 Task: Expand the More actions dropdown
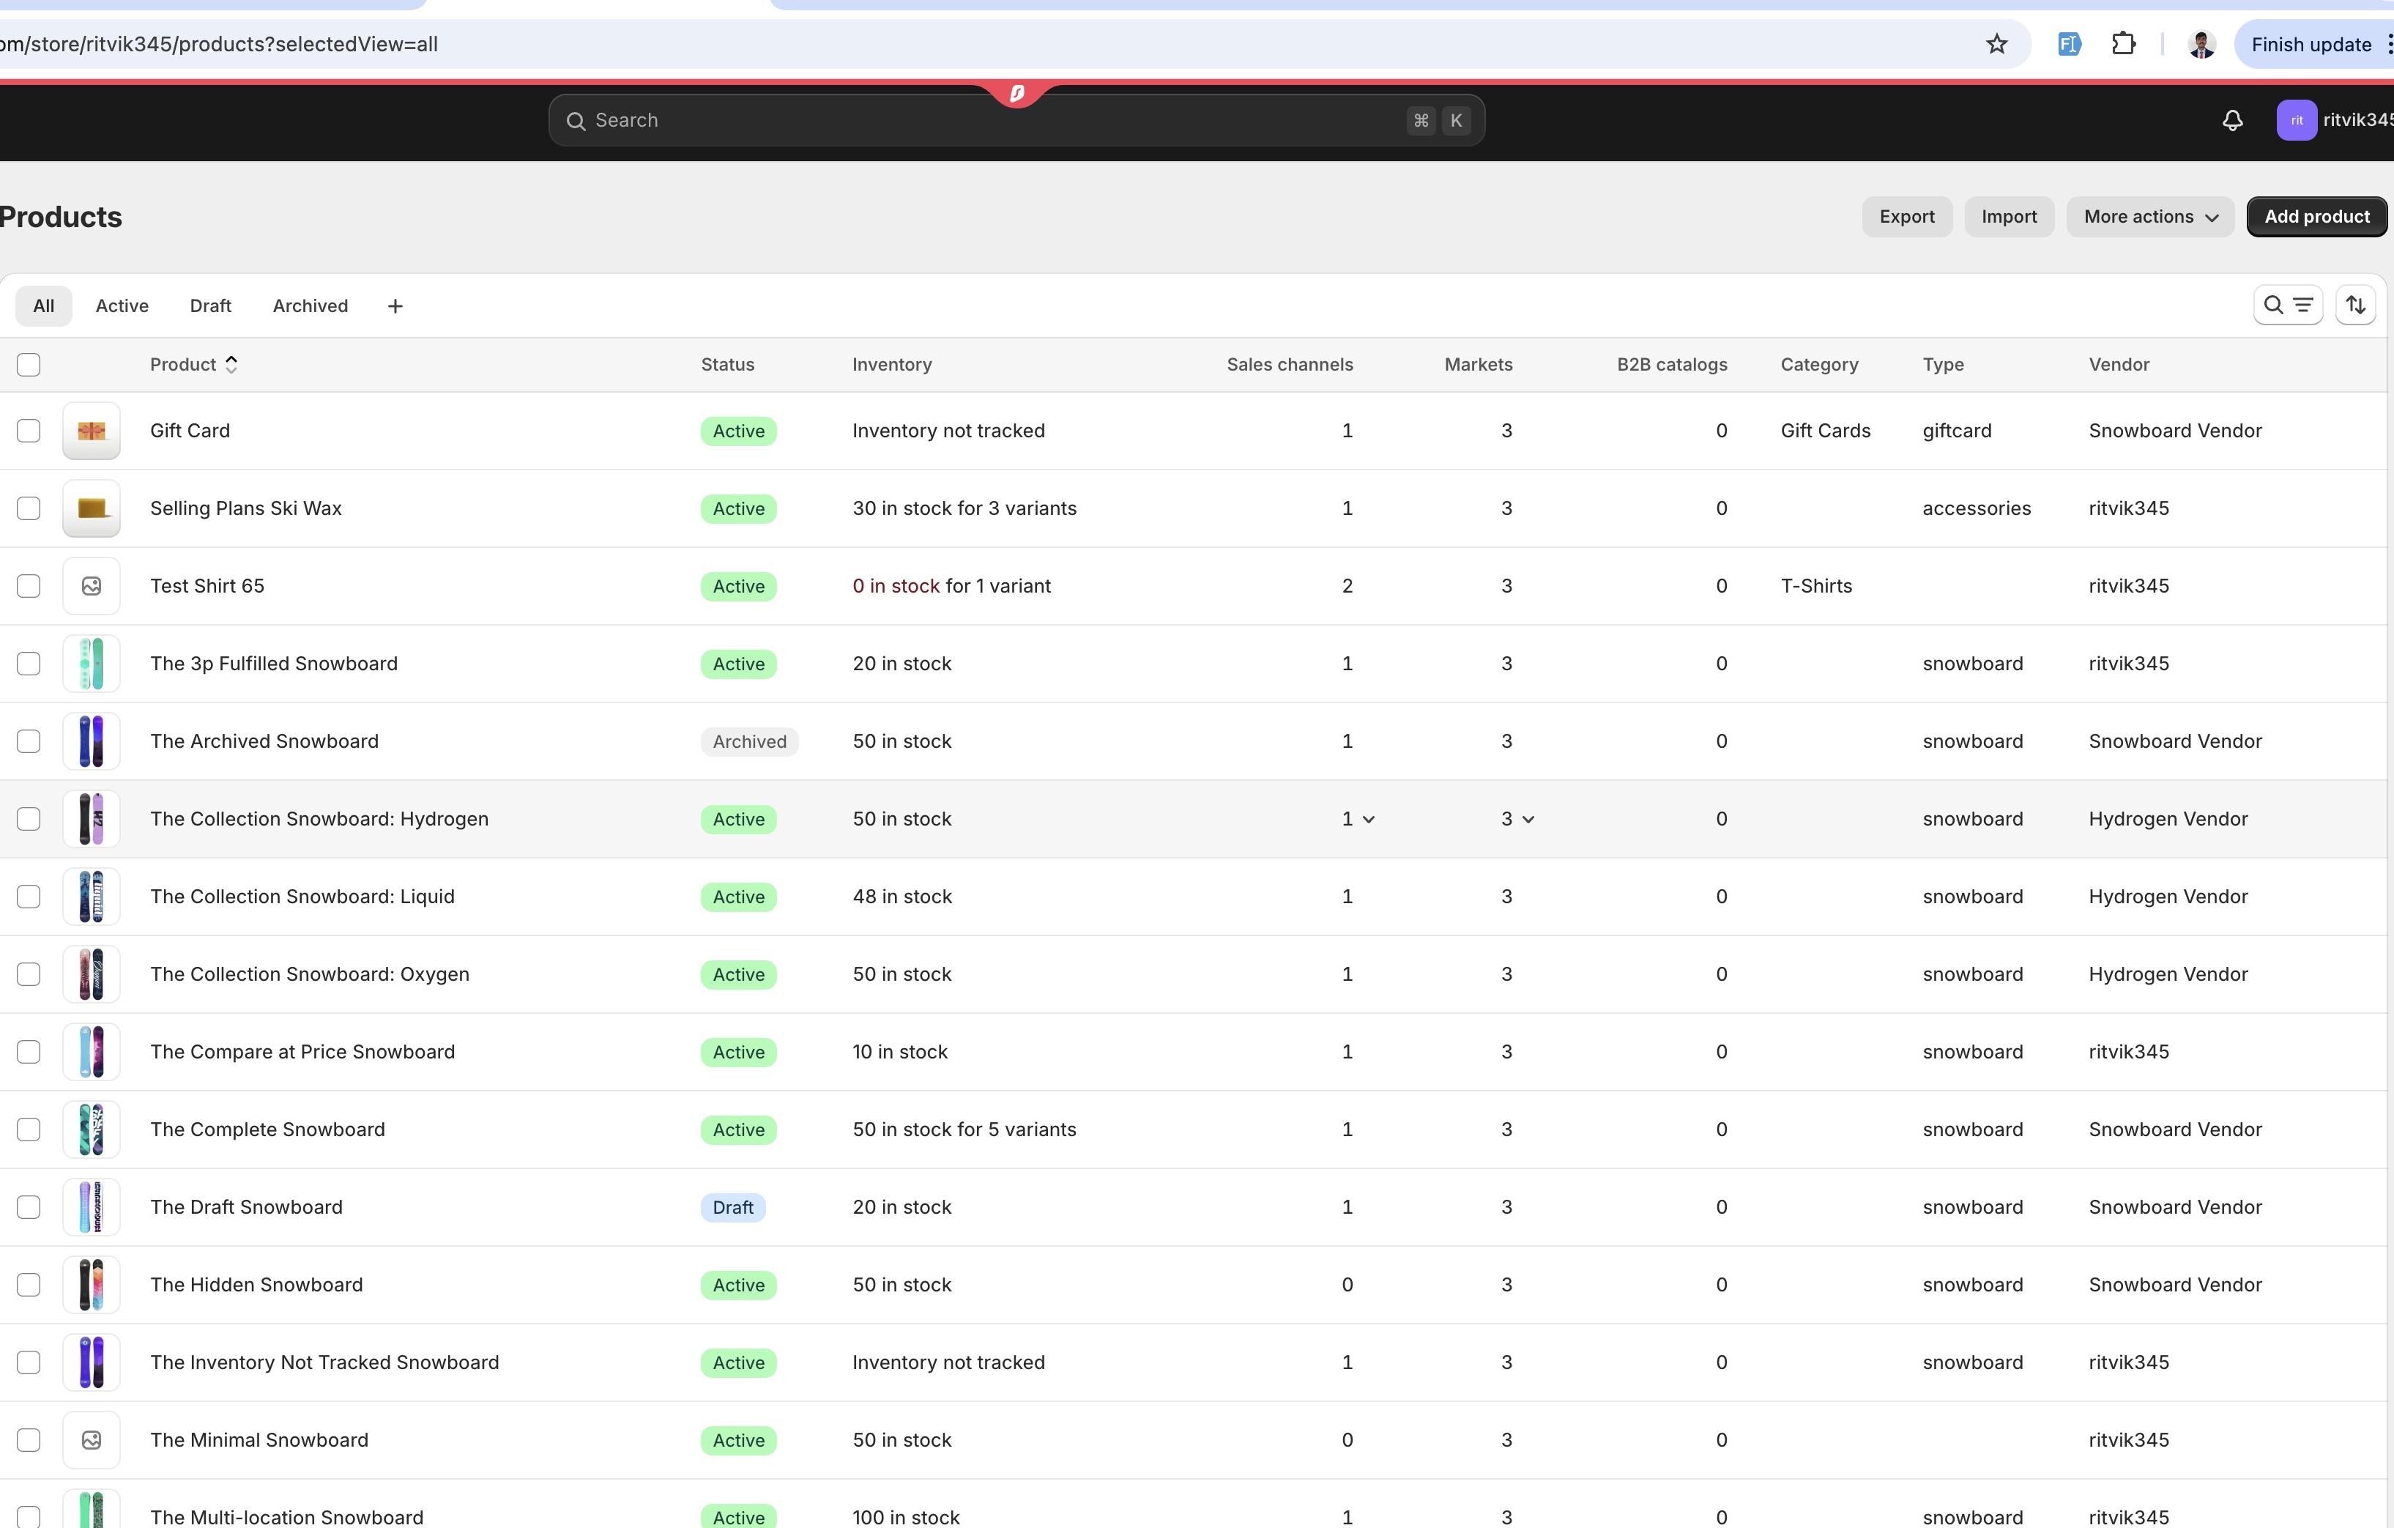2150,217
